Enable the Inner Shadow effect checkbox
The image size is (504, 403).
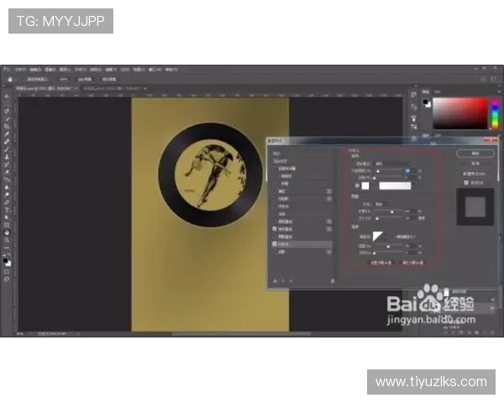click(275, 199)
